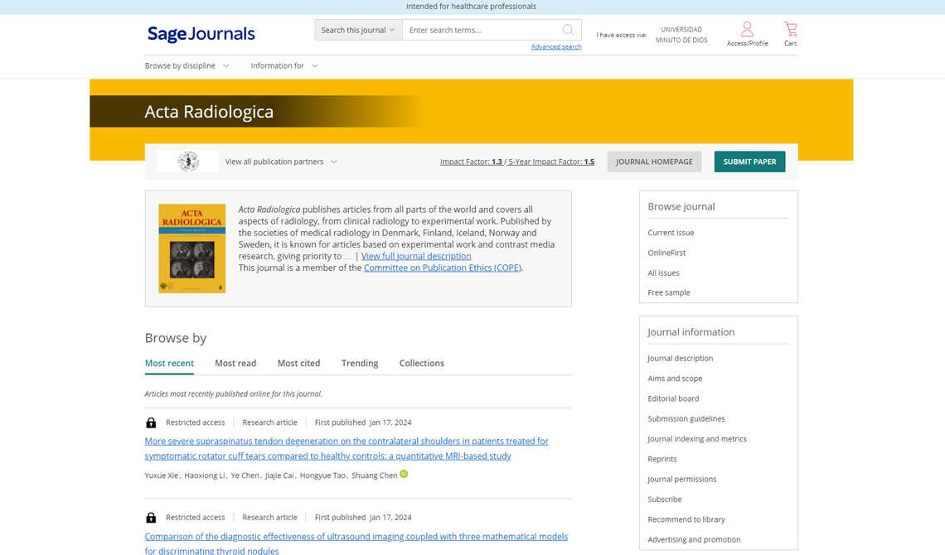Focus the Enter search terms field

[x=481, y=30]
